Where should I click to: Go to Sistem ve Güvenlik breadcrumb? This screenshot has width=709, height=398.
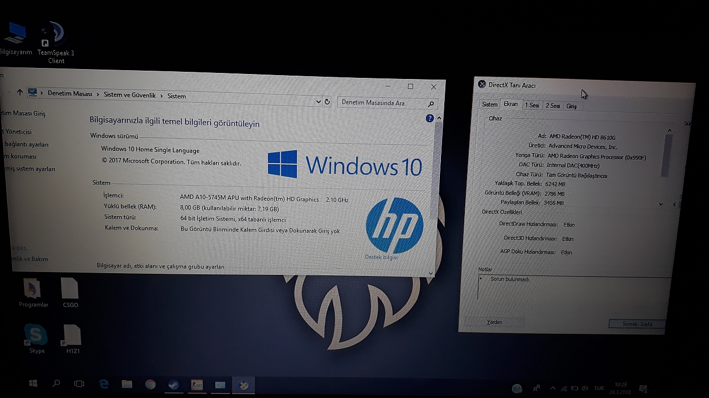tap(130, 95)
